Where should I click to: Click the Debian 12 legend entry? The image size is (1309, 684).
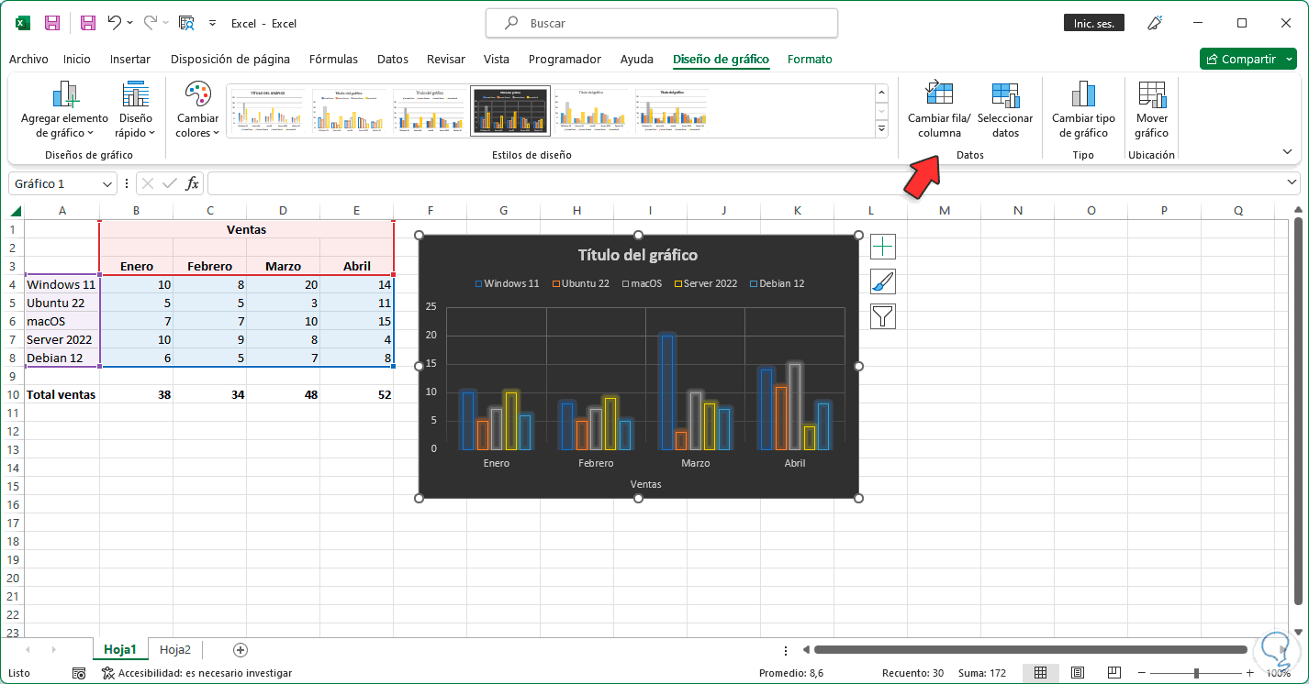pos(777,283)
